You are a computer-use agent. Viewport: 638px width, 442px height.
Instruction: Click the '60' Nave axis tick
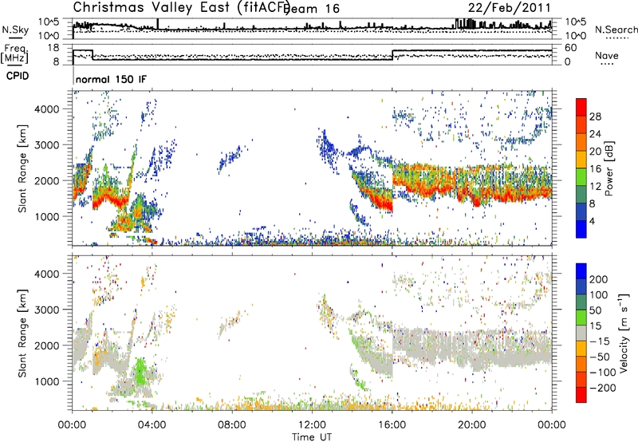pos(571,48)
